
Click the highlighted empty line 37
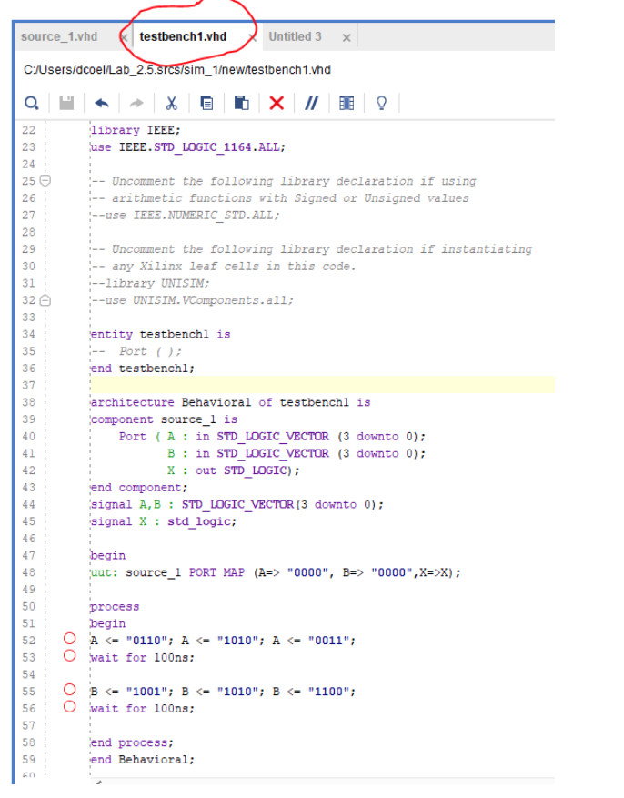click(322, 385)
